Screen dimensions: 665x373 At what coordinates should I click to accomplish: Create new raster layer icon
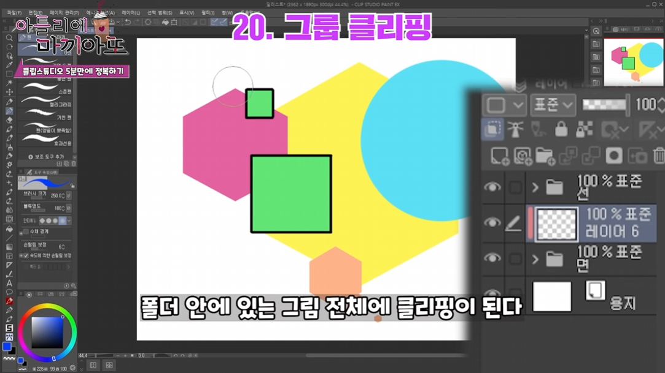500,156
